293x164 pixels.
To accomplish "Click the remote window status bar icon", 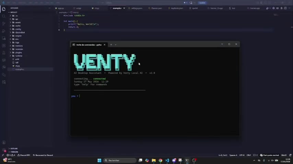I will click(x=3, y=155).
